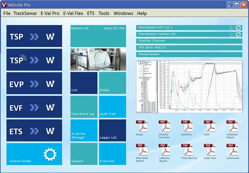Open the Windows menu
Viewport: 249px width, 173px height.
tap(123, 13)
